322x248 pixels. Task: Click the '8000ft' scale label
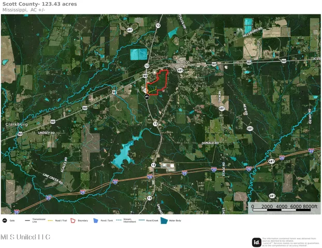point(310,206)
